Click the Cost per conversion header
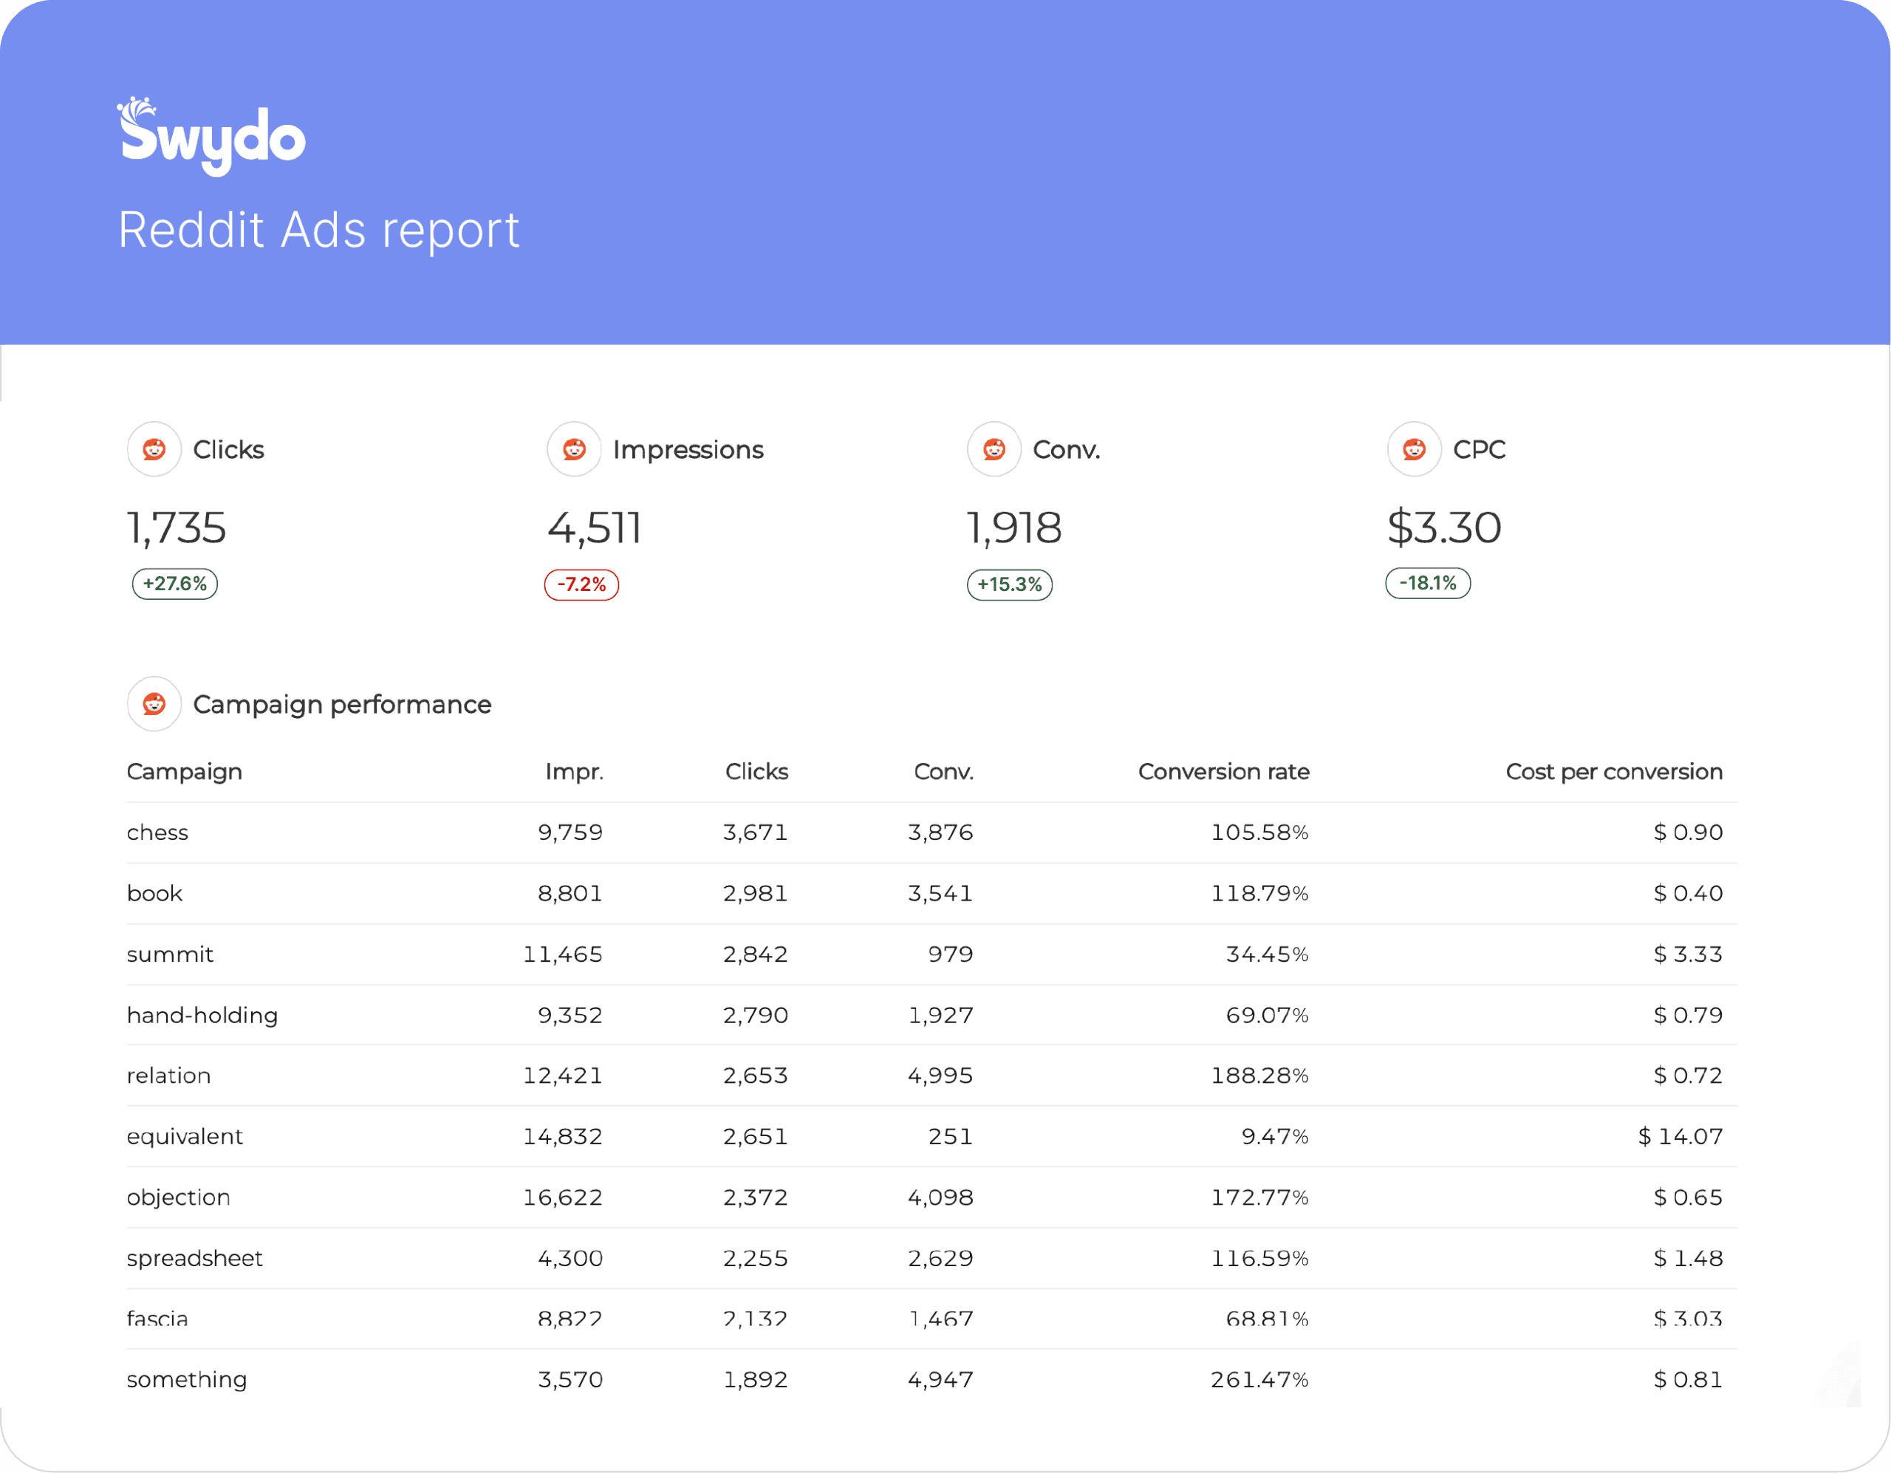This screenshot has height=1473, width=1891. tap(1613, 771)
